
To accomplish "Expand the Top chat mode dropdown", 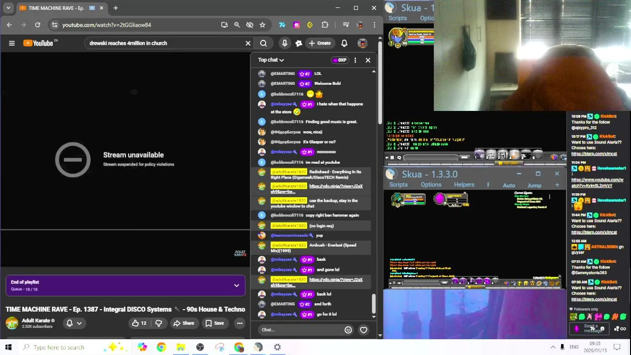I will tap(271, 60).
